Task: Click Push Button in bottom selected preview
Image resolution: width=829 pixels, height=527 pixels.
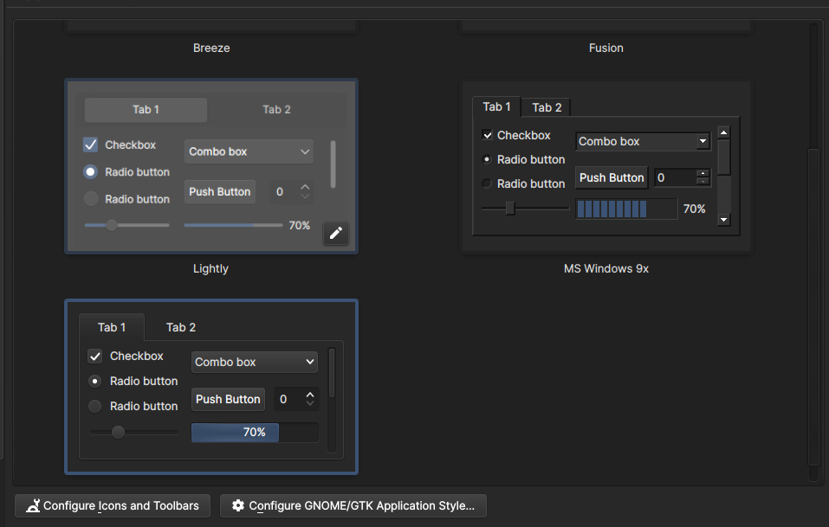Action: click(x=228, y=399)
